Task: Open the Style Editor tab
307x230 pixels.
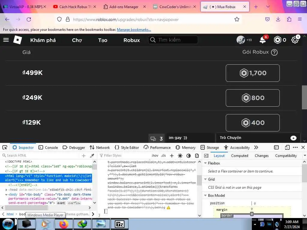Action: pyautogui.click(x=127, y=147)
